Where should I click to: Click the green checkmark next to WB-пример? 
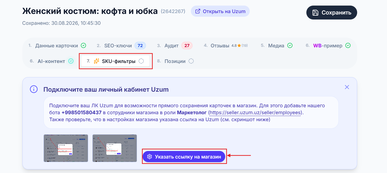[x=348, y=45]
